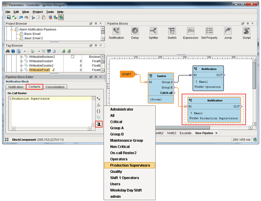Expand the WriteableDouble1 tag node

click(x=21, y=61)
